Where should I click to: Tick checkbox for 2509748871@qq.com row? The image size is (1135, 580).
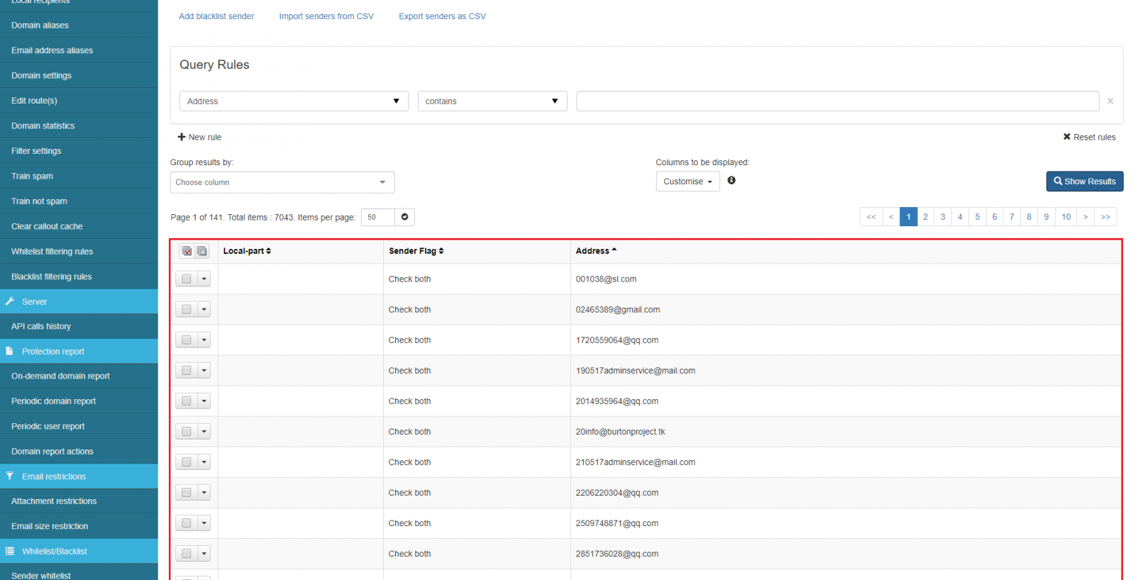(x=187, y=523)
